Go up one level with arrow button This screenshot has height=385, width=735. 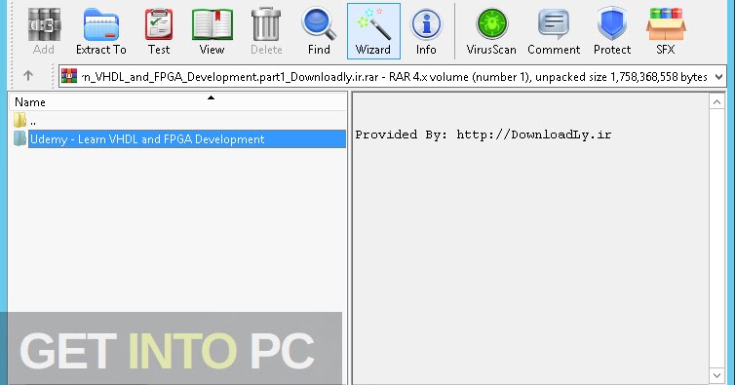(x=28, y=75)
